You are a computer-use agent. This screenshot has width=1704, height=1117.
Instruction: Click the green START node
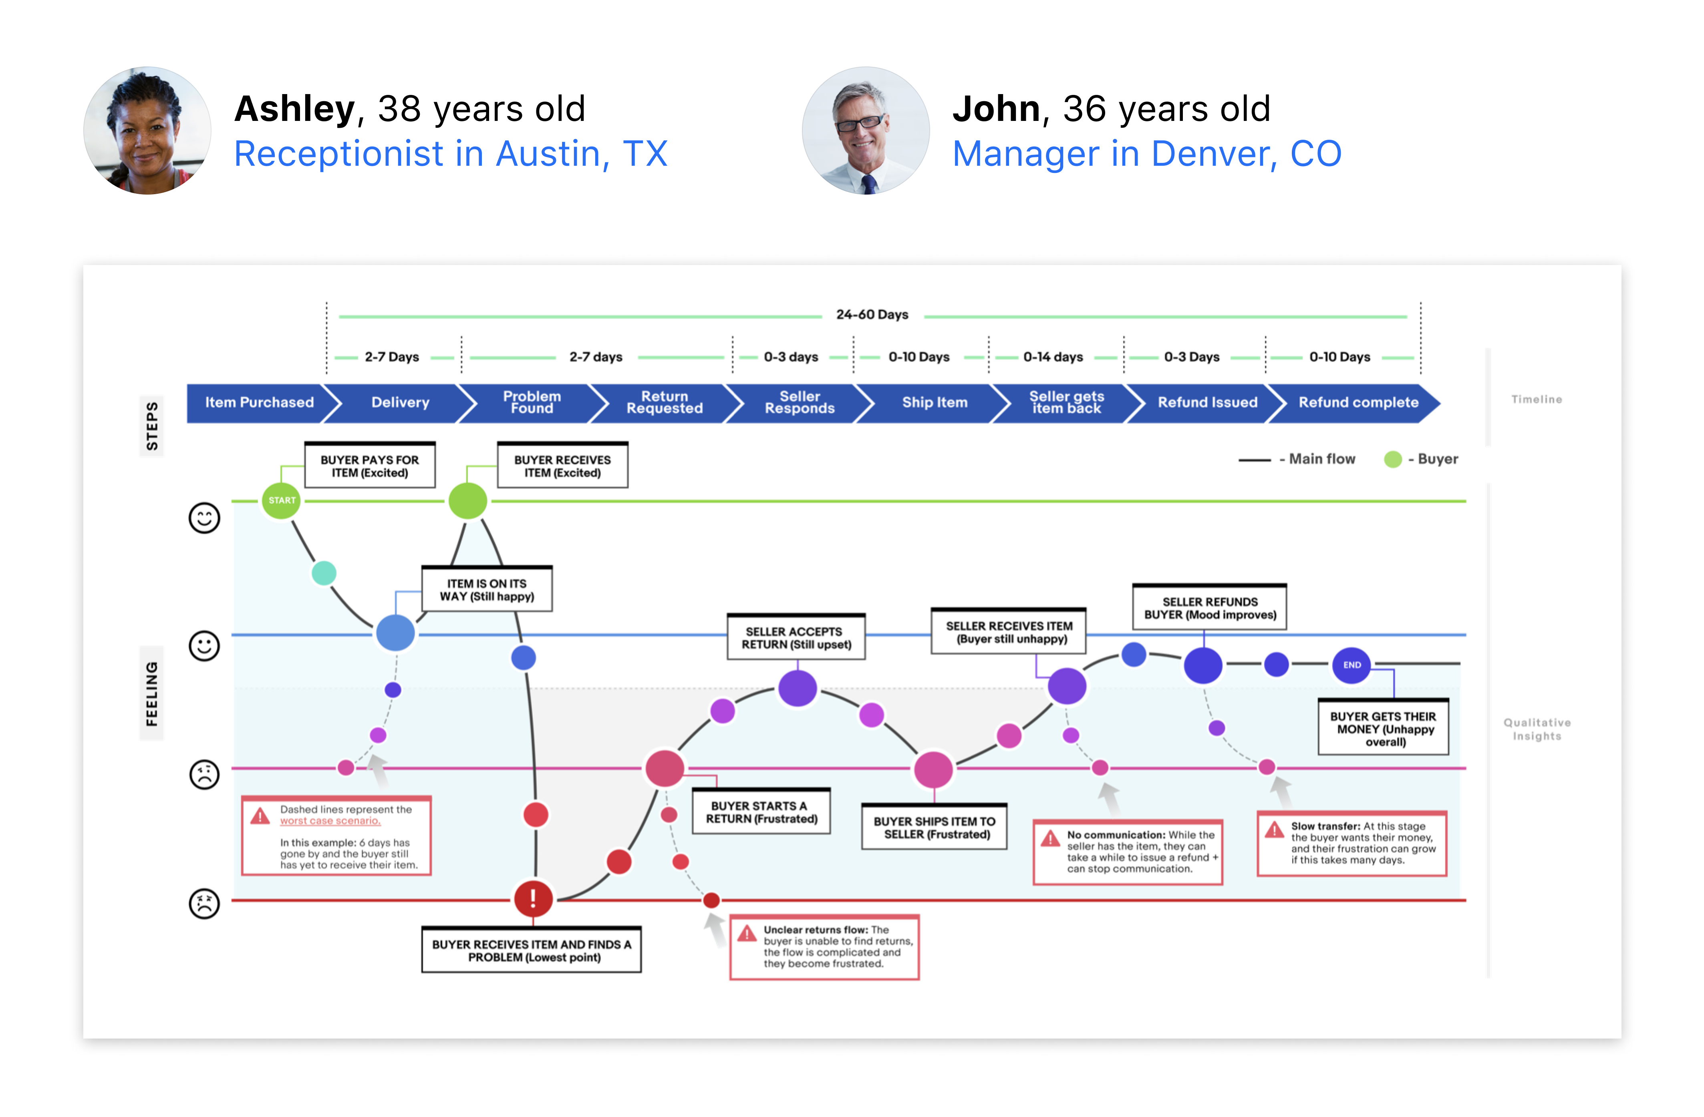coord(281,500)
